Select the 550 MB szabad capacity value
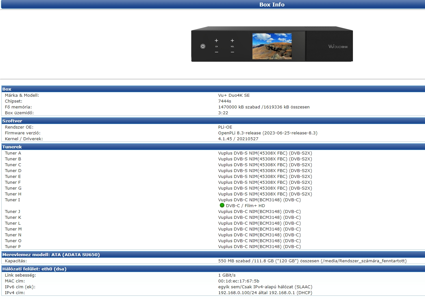The height and width of the screenshot is (299, 425). [312, 261]
